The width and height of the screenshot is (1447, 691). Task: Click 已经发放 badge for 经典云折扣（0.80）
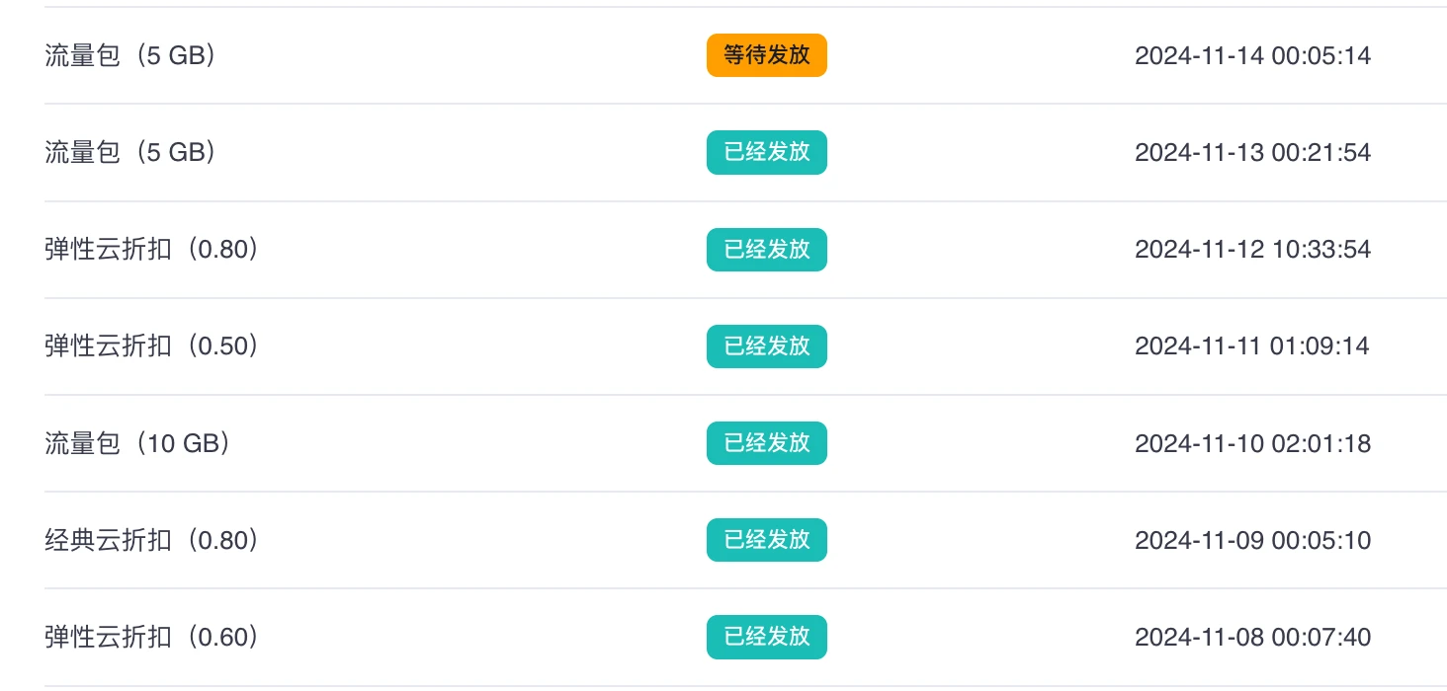[x=766, y=540]
